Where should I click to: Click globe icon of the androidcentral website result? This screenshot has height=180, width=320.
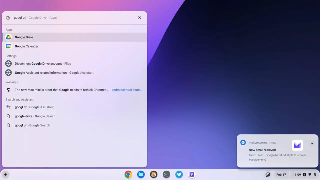(x=8, y=90)
